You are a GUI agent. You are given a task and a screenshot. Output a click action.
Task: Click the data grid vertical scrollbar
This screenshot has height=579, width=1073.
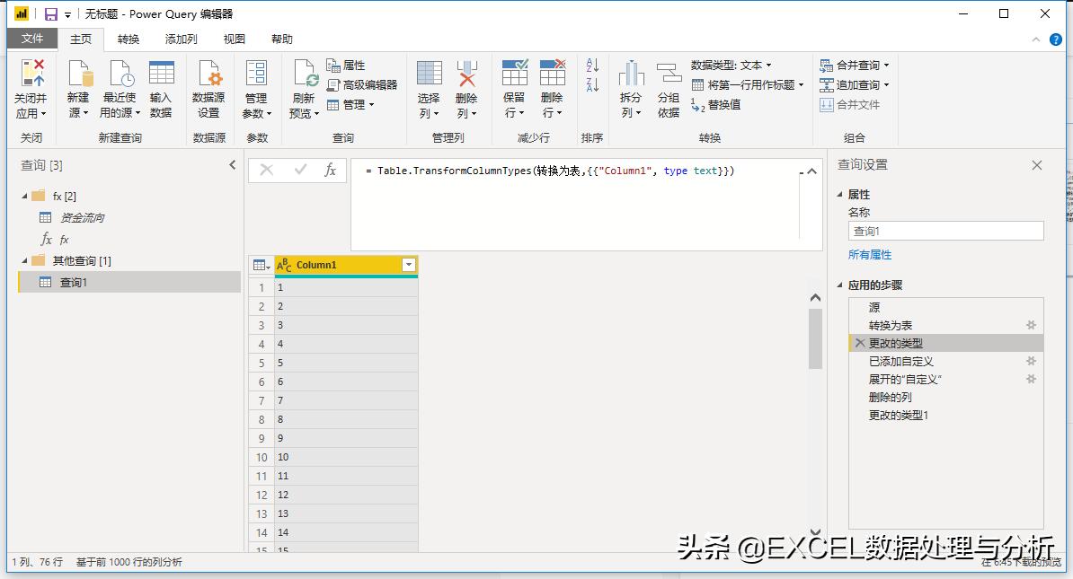point(815,338)
